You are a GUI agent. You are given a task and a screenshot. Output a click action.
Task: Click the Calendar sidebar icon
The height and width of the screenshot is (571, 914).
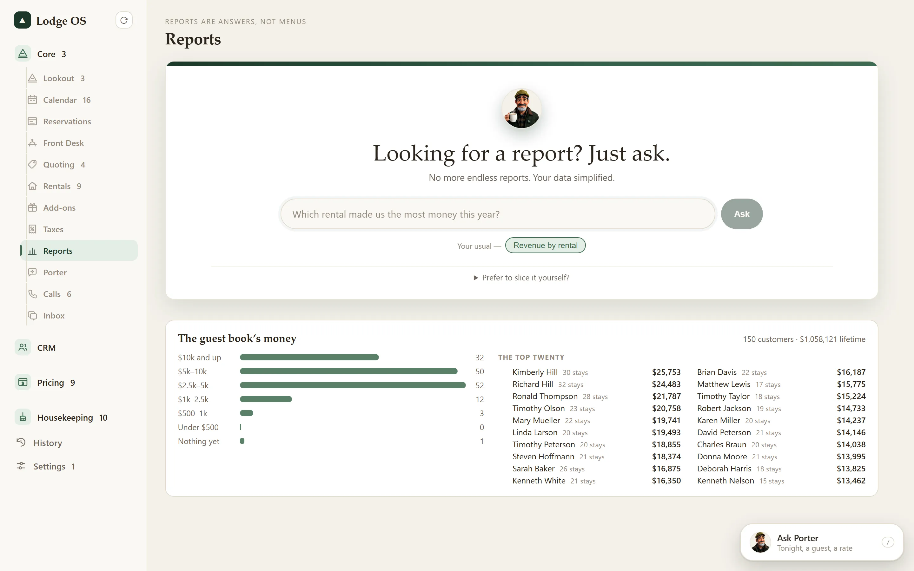[32, 100]
